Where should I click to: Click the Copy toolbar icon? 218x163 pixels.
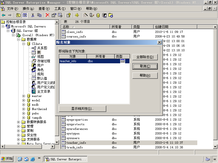tap(39, 15)
